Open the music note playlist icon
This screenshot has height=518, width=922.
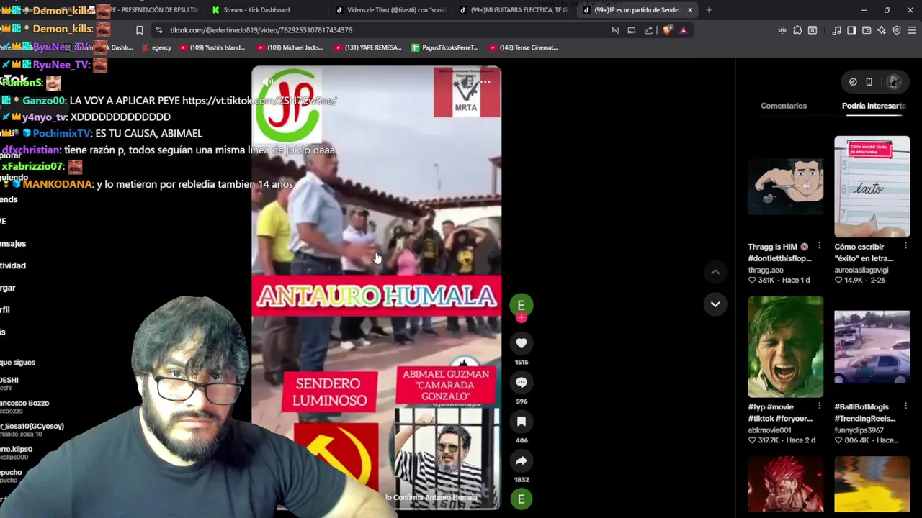pos(836,30)
